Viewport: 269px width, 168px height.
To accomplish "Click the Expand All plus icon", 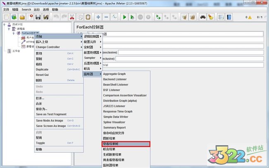I will 98,17.
